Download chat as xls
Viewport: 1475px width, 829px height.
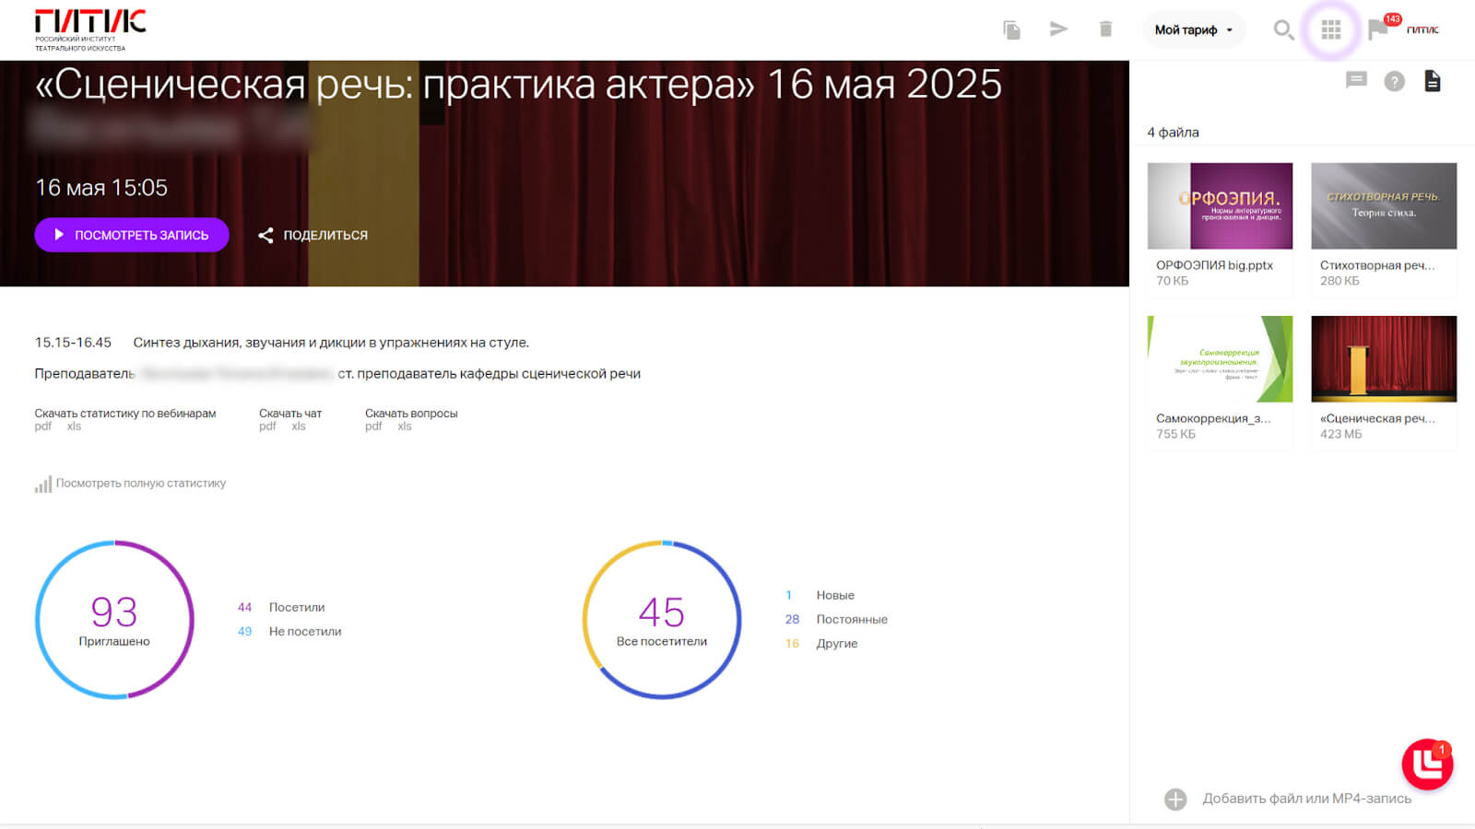298,426
